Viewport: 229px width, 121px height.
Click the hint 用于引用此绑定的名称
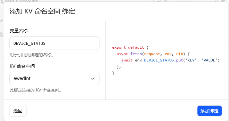pyautogui.click(x=31, y=55)
